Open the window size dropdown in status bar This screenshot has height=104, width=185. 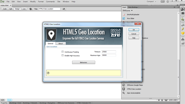(173, 100)
